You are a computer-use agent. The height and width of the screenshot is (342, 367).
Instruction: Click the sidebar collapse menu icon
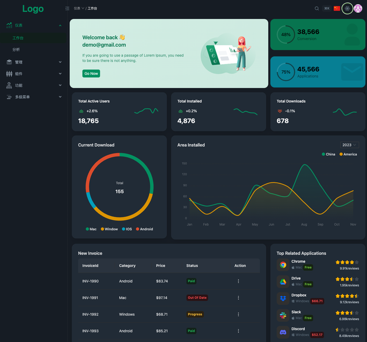[67, 9]
